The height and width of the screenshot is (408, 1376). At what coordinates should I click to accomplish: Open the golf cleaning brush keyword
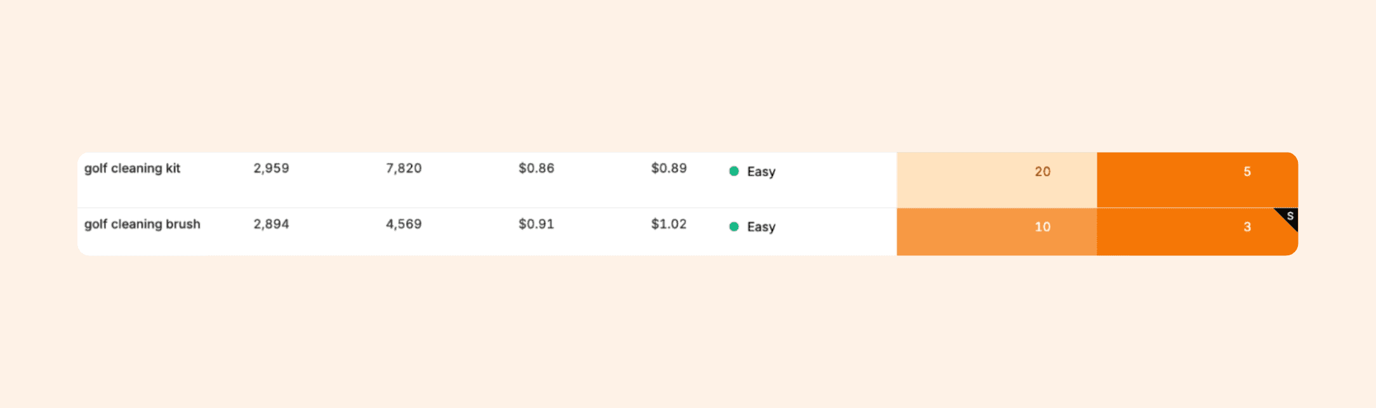[x=142, y=224]
